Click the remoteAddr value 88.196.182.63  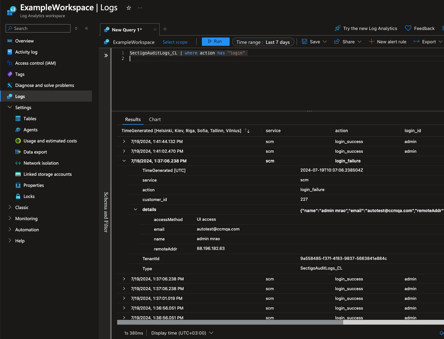pos(211,248)
